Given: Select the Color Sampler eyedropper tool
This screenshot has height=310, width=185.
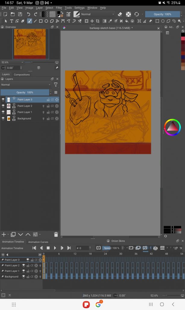Looking at the screenshot, I should point(110,21).
